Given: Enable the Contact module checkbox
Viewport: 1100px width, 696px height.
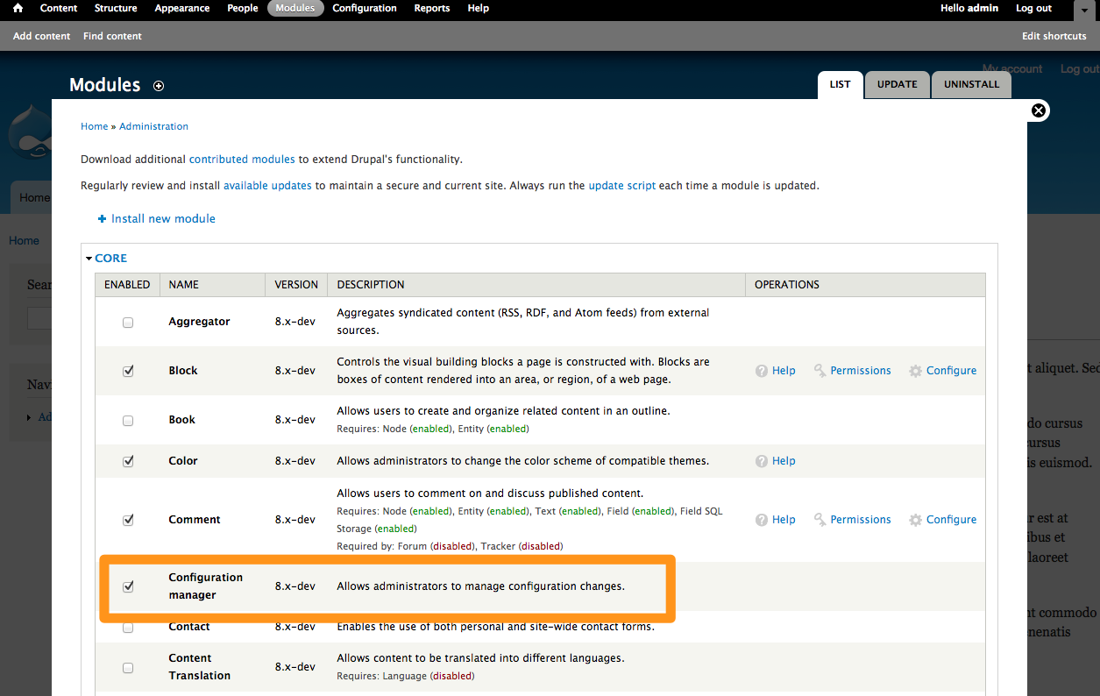Looking at the screenshot, I should 128,628.
